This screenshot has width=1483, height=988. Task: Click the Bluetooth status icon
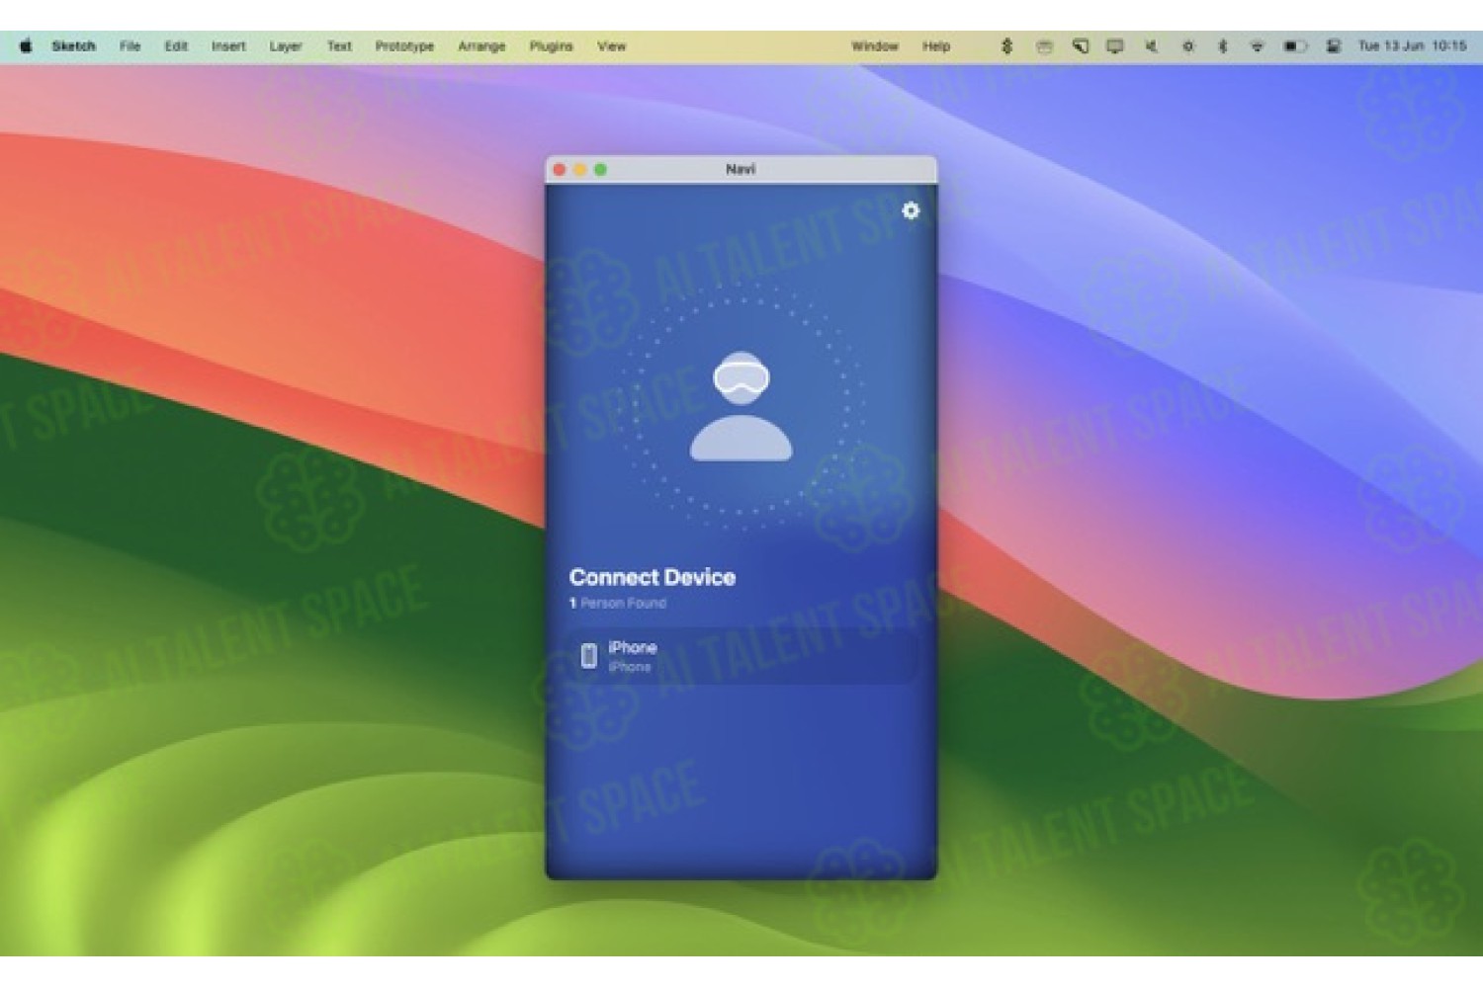[1222, 45]
